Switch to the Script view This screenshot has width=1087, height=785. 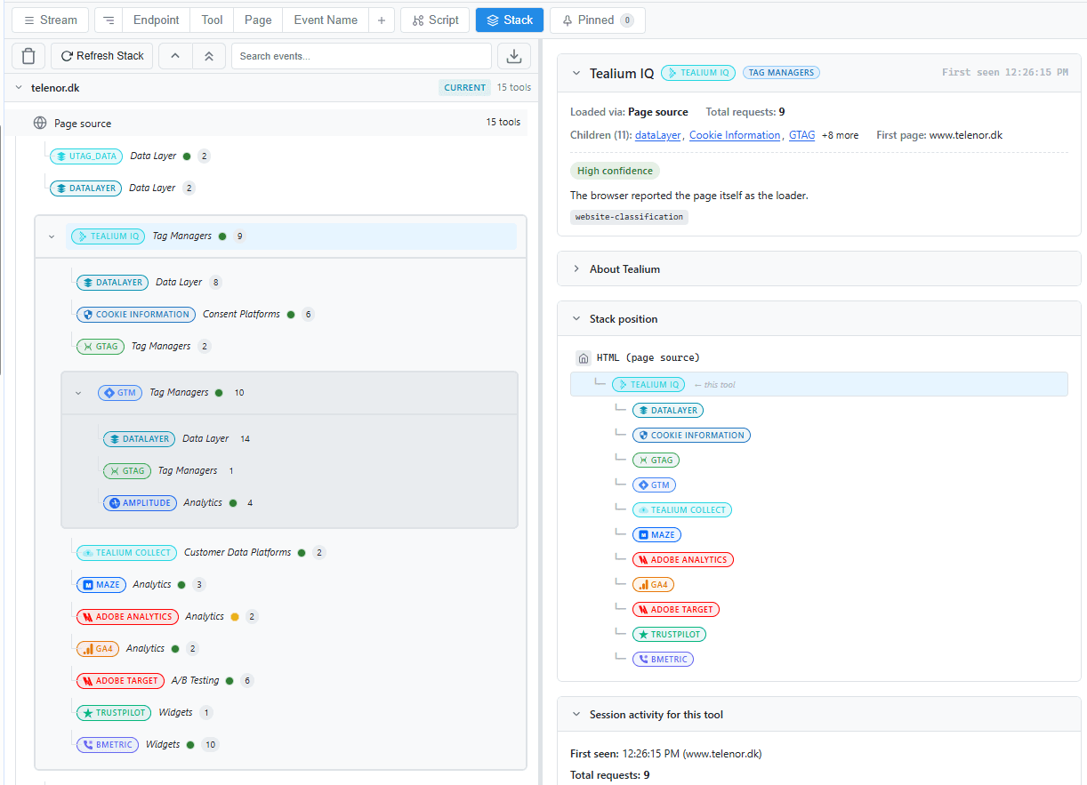coord(436,20)
